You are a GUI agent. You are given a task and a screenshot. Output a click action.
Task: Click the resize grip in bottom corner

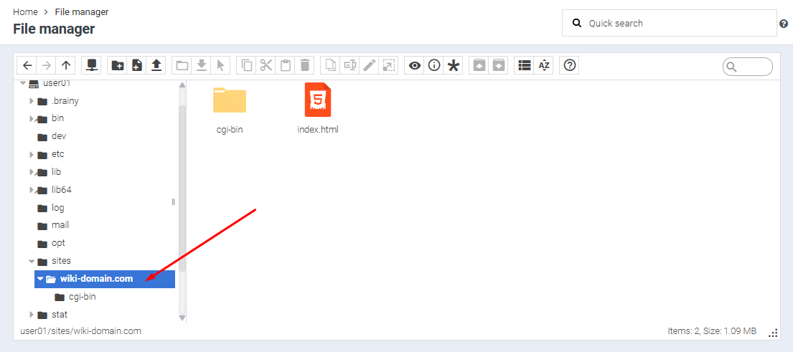click(x=773, y=333)
